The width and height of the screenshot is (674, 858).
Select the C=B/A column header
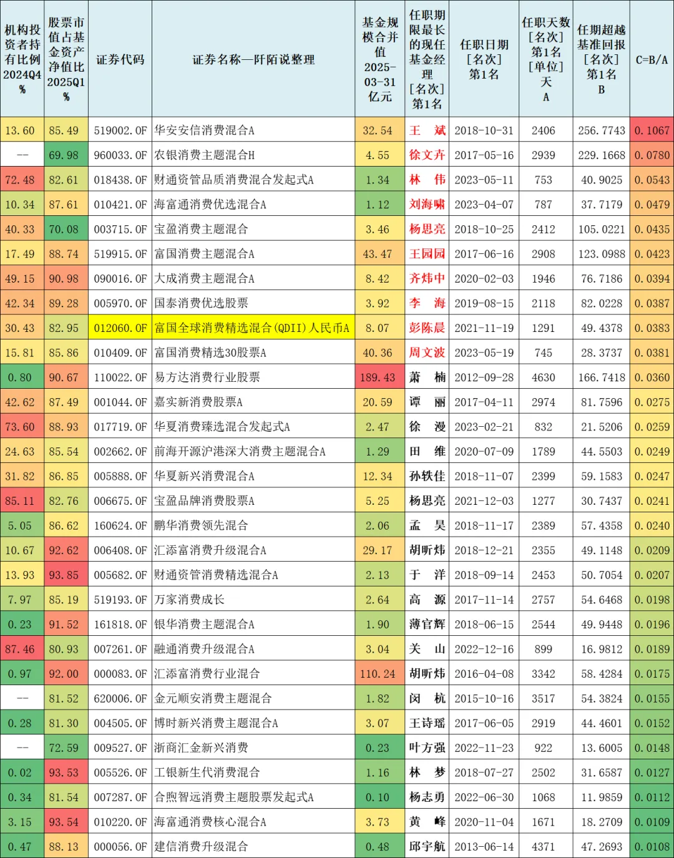(x=652, y=60)
